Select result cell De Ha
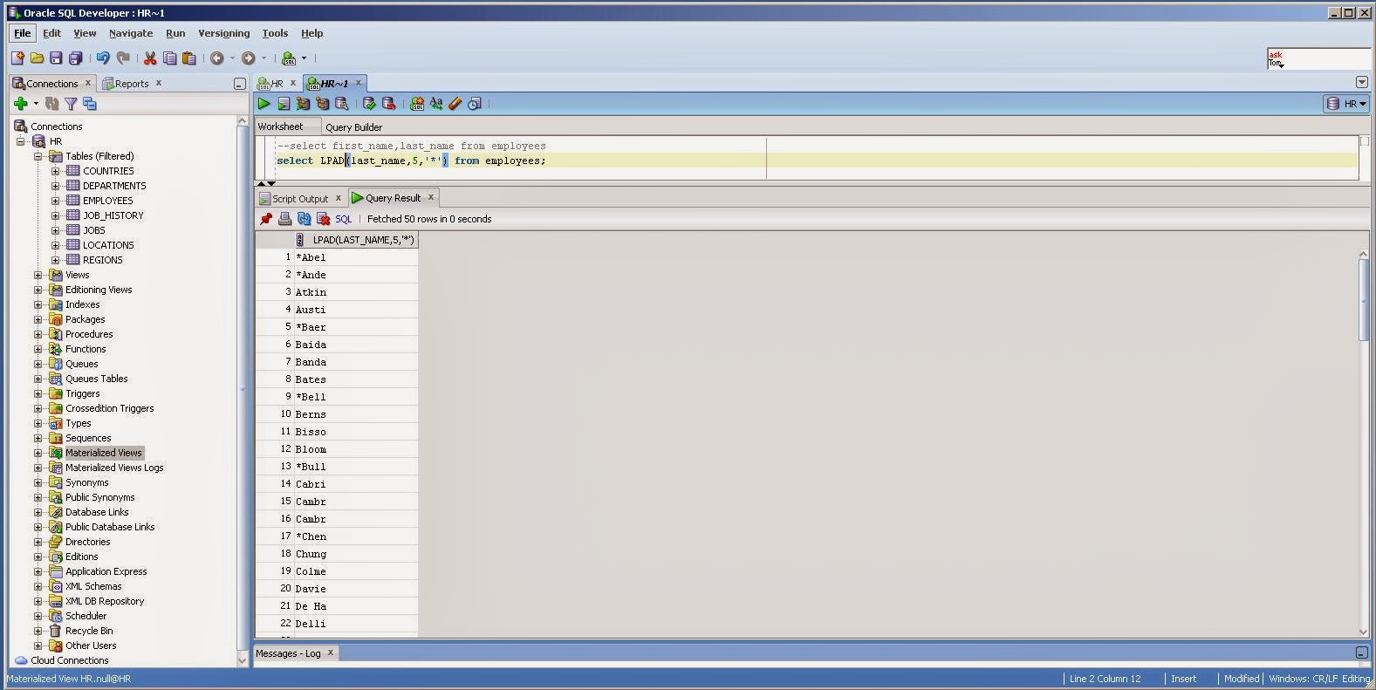The width and height of the screenshot is (1376, 690). [356, 606]
